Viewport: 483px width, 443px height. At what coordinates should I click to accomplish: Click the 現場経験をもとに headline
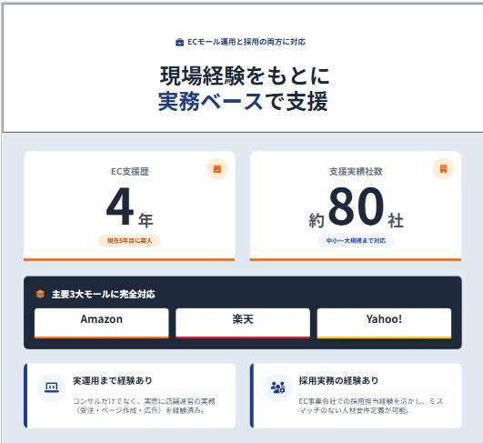click(x=245, y=76)
